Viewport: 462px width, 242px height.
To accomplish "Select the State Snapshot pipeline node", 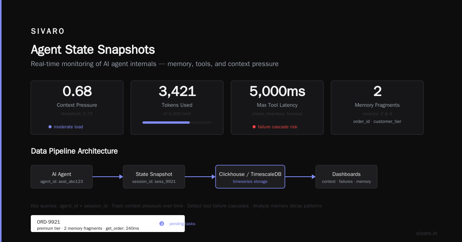I will tap(154, 177).
